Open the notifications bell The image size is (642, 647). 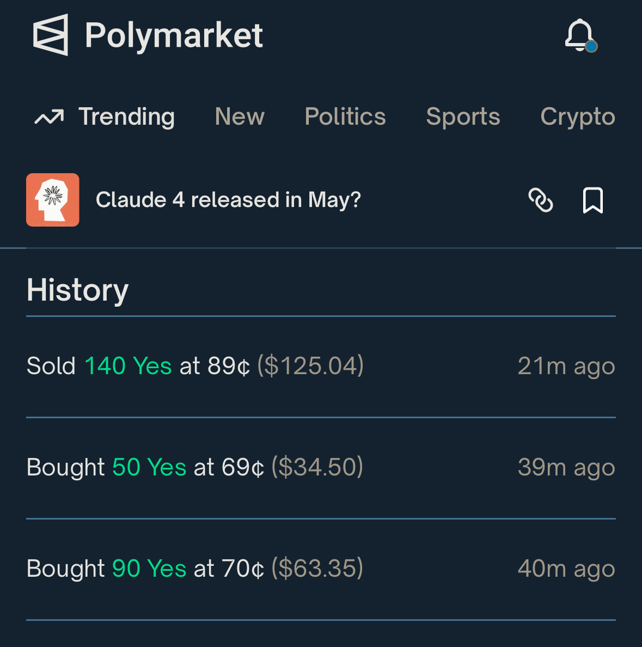tap(580, 35)
